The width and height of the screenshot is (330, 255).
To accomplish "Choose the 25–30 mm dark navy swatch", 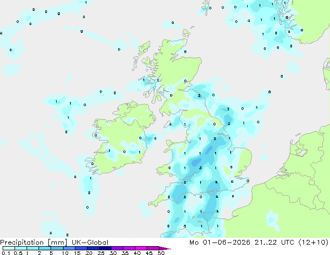I will click(105, 248).
